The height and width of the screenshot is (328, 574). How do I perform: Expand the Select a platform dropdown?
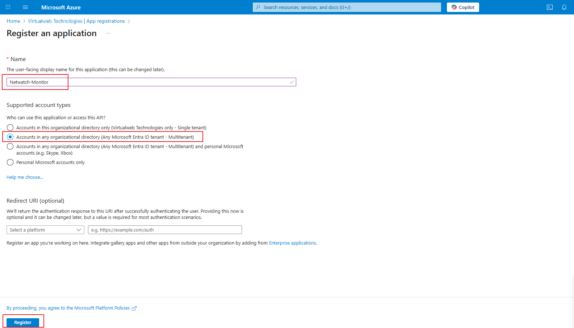pyautogui.click(x=45, y=230)
